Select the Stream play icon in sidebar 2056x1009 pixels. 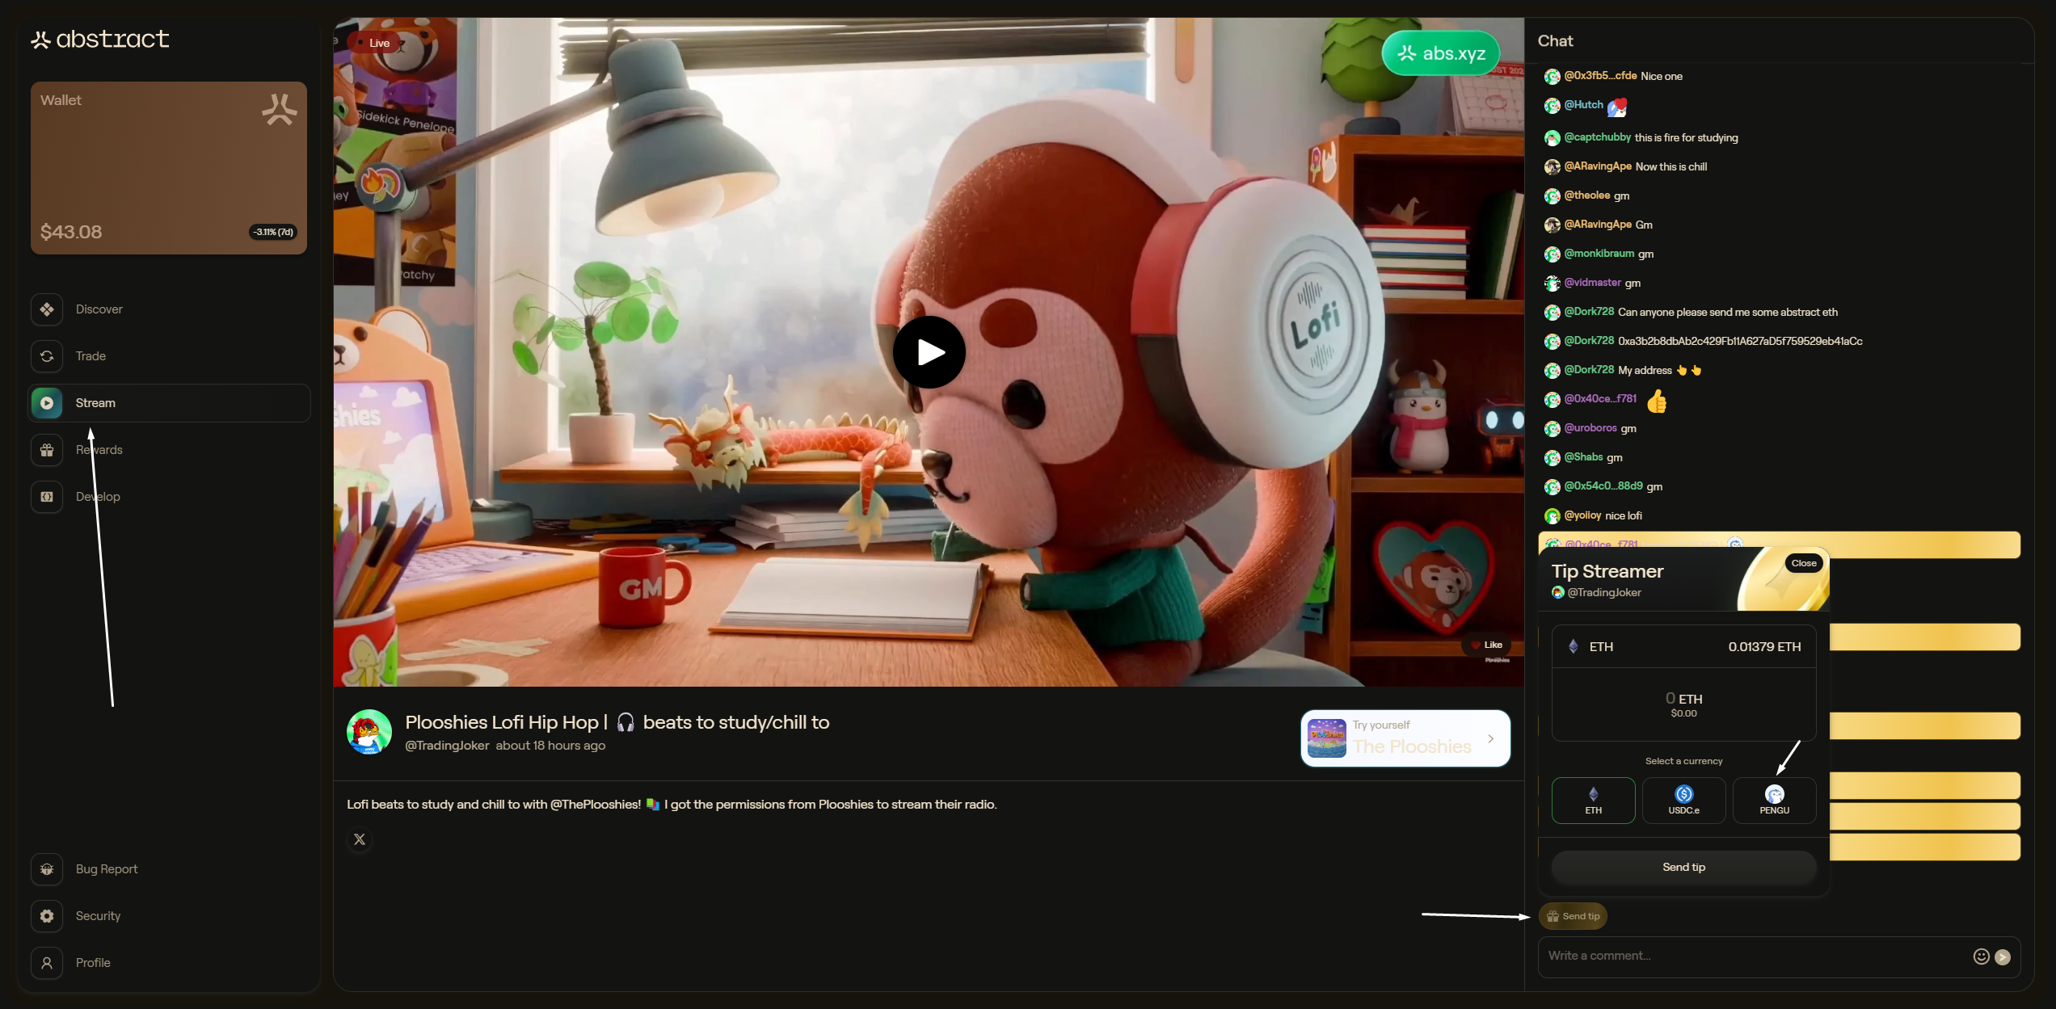click(x=47, y=403)
